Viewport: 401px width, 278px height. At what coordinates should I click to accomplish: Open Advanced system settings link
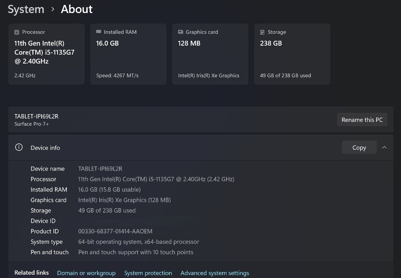click(215, 273)
